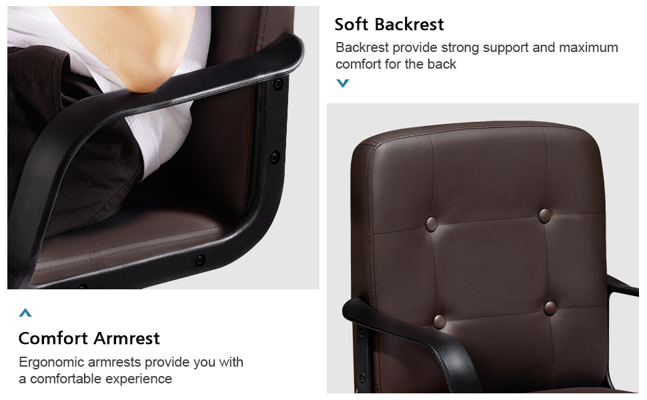This screenshot has width=647, height=400.
Task: Click the middle screw on armrest frame
Action: [274, 157]
